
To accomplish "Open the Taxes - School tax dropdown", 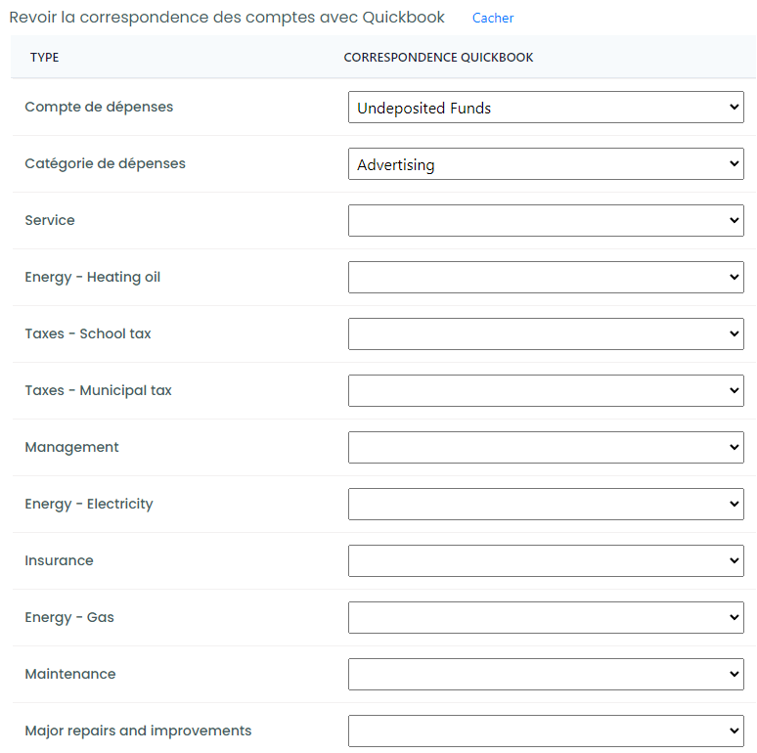I will coord(546,334).
